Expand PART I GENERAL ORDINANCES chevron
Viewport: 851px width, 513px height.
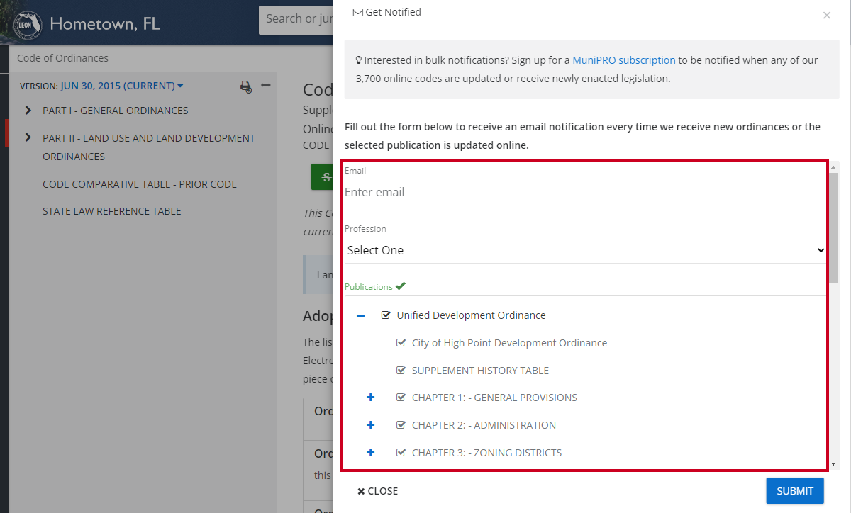tap(28, 111)
